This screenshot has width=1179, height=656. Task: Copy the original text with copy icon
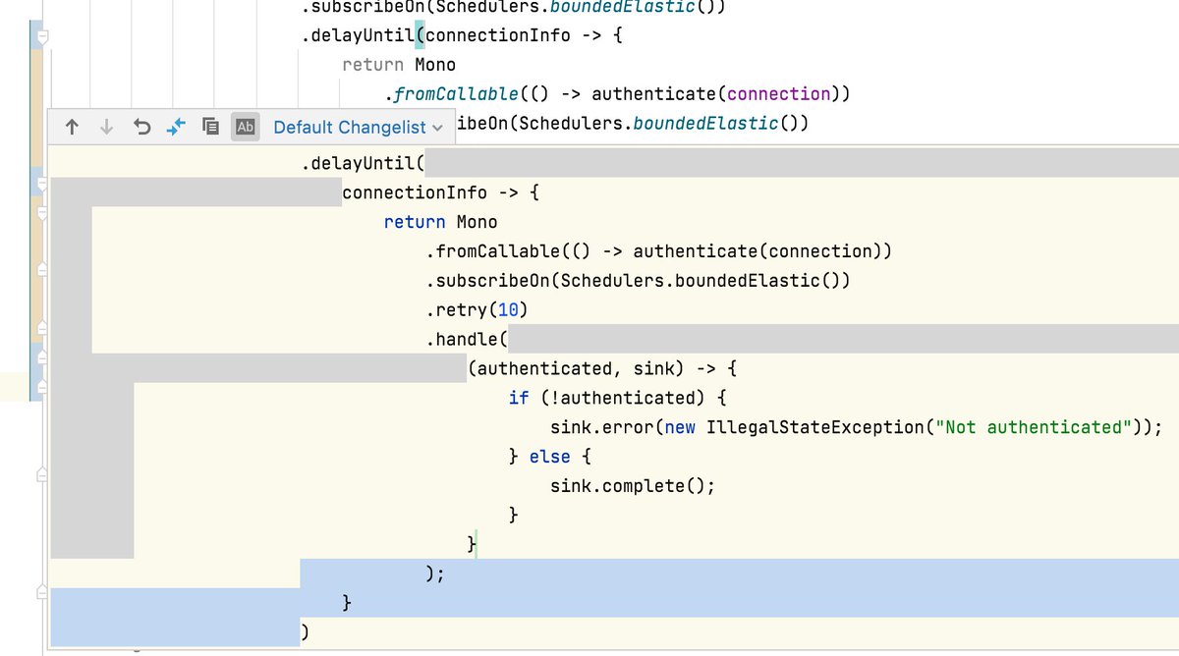coord(210,127)
